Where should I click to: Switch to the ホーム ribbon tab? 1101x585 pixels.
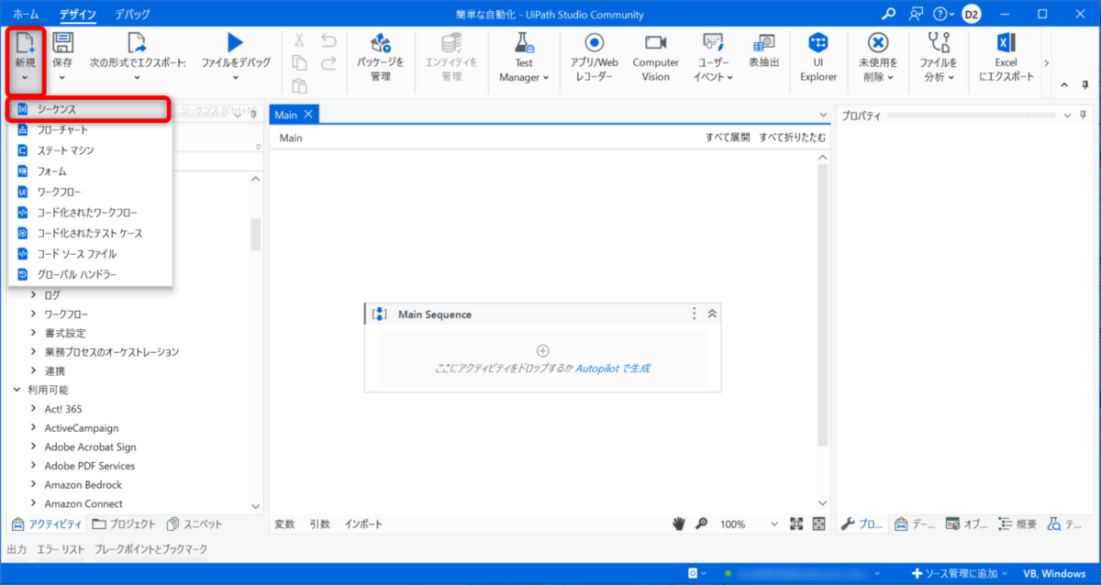(x=26, y=15)
